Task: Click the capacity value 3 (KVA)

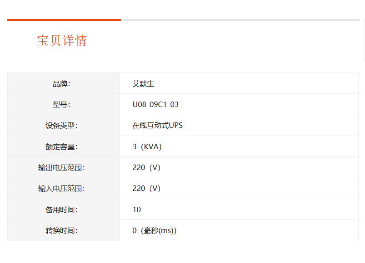Action: (x=147, y=147)
